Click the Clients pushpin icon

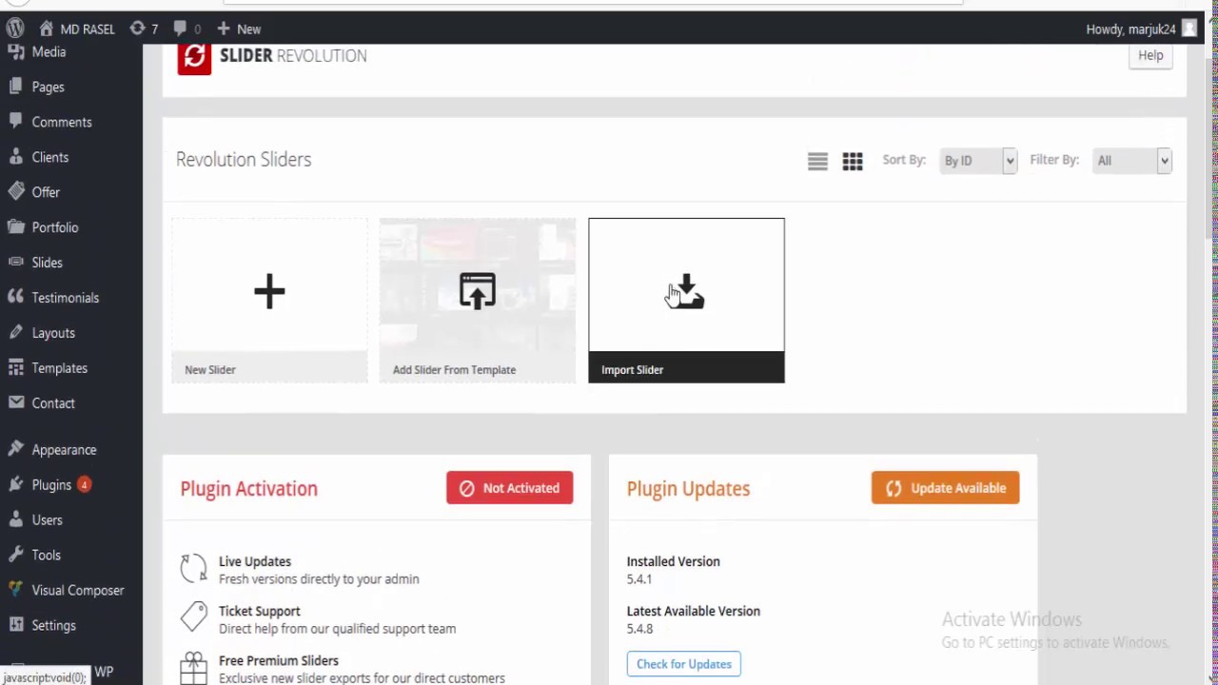[15, 157]
